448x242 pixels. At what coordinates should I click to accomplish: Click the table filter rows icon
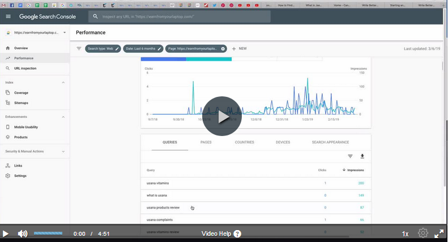click(x=350, y=156)
